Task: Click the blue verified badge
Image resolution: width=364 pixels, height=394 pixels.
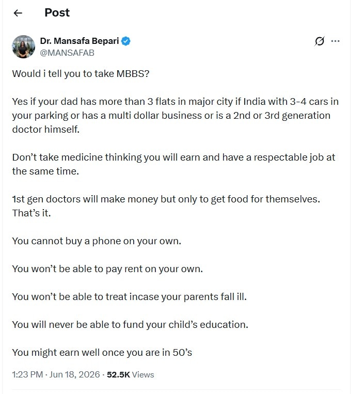Action: 126,41
